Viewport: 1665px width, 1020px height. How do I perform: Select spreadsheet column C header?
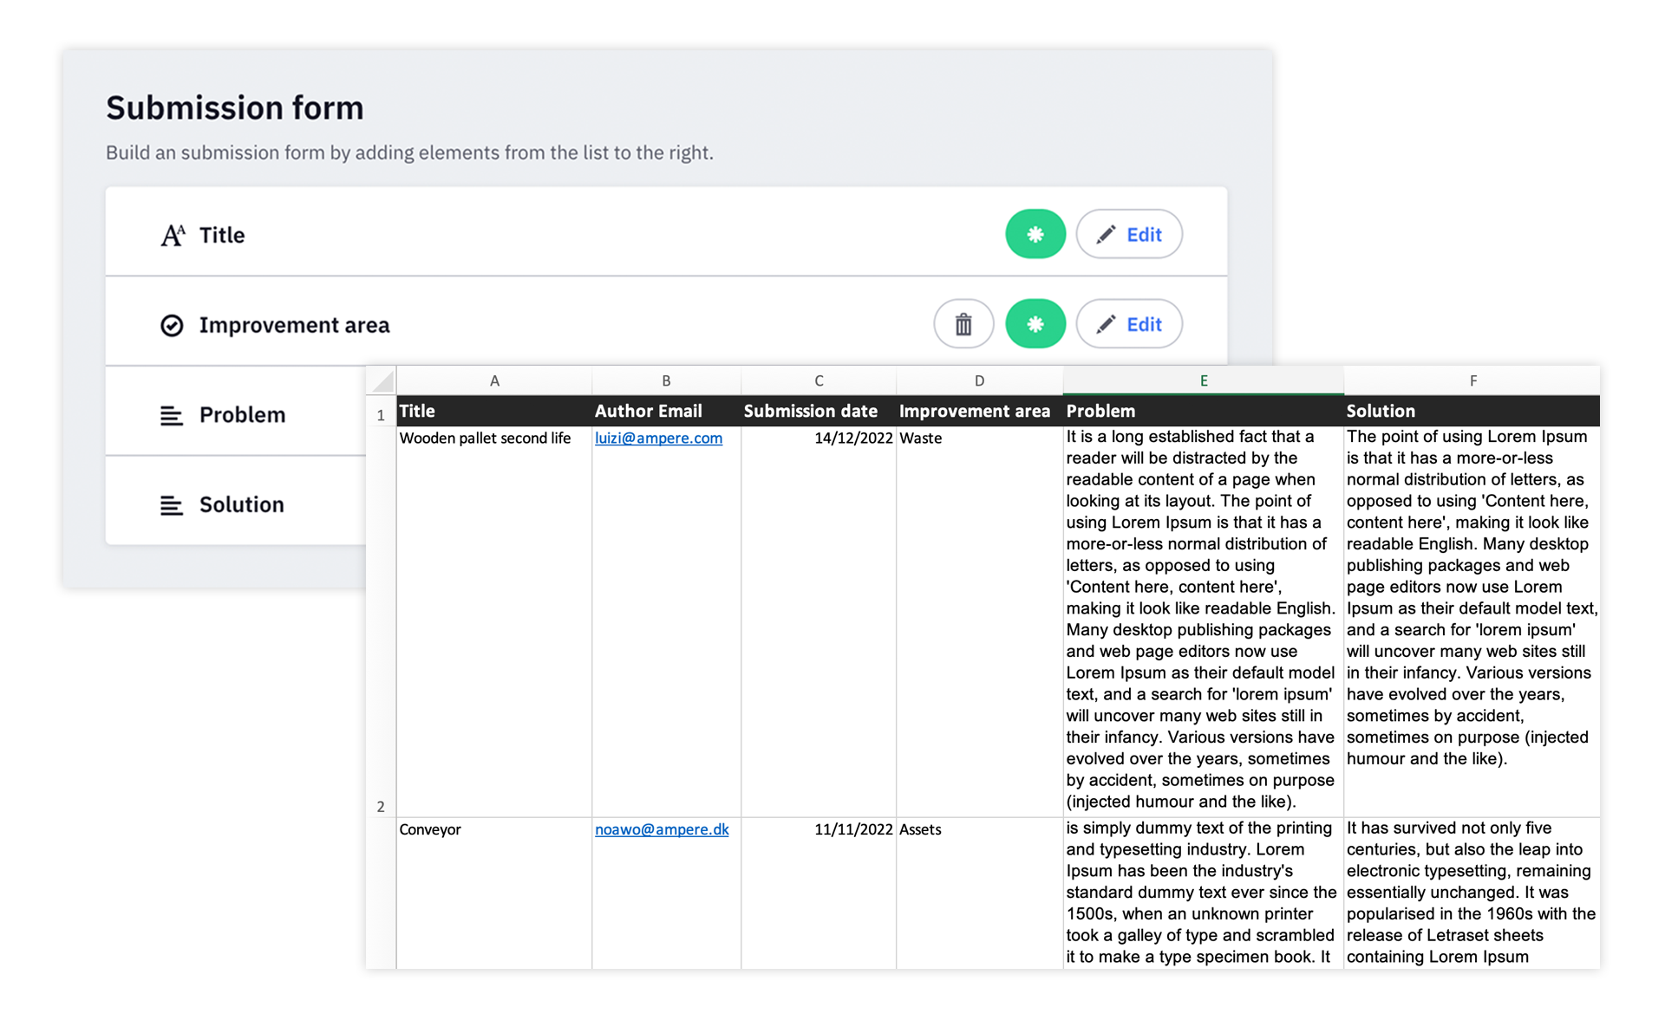(819, 380)
